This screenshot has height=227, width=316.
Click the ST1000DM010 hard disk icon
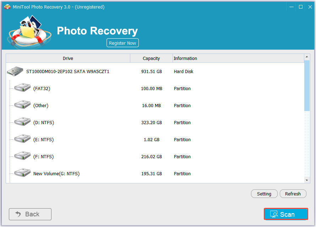(15, 71)
